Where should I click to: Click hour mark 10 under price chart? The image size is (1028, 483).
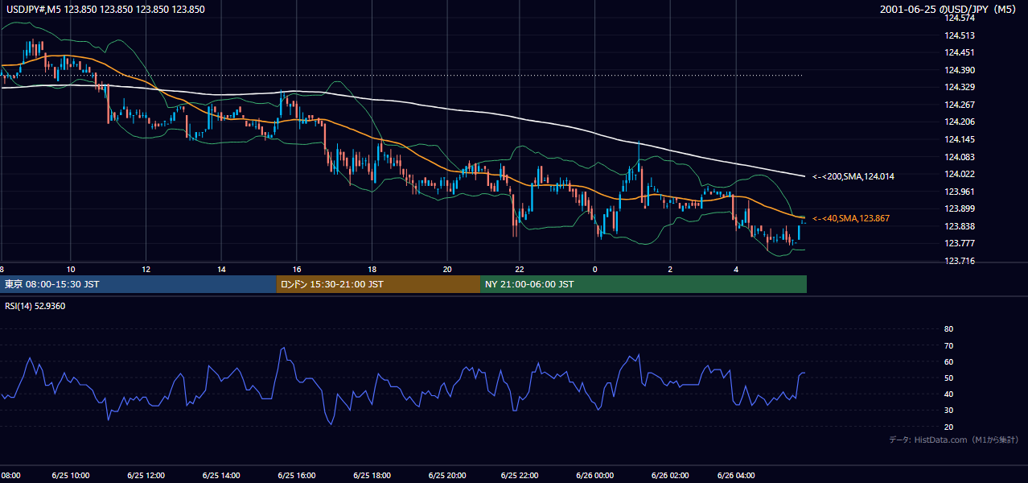[71, 269]
